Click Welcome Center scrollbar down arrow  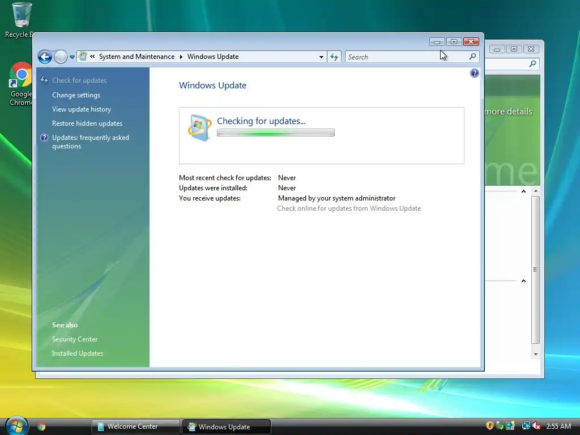point(536,355)
